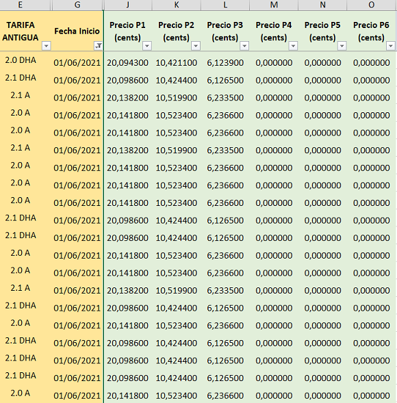Open Precio P6 filter dropdown
Screen dimensions: 397x403
tap(391, 46)
